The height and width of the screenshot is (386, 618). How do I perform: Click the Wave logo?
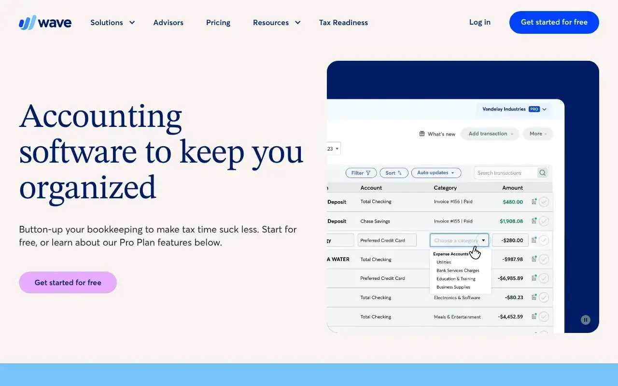point(45,23)
